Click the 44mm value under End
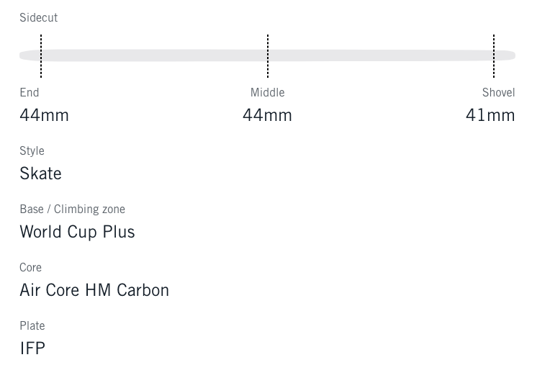The width and height of the screenshot is (550, 383). click(44, 115)
